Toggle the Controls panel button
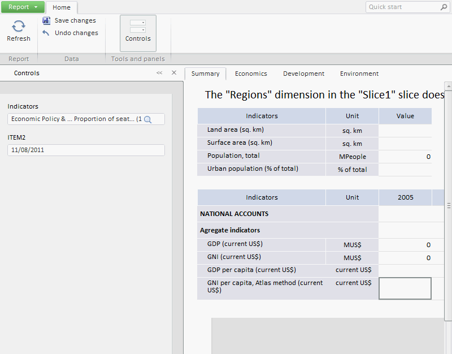This screenshot has width=452, height=354. point(138,33)
